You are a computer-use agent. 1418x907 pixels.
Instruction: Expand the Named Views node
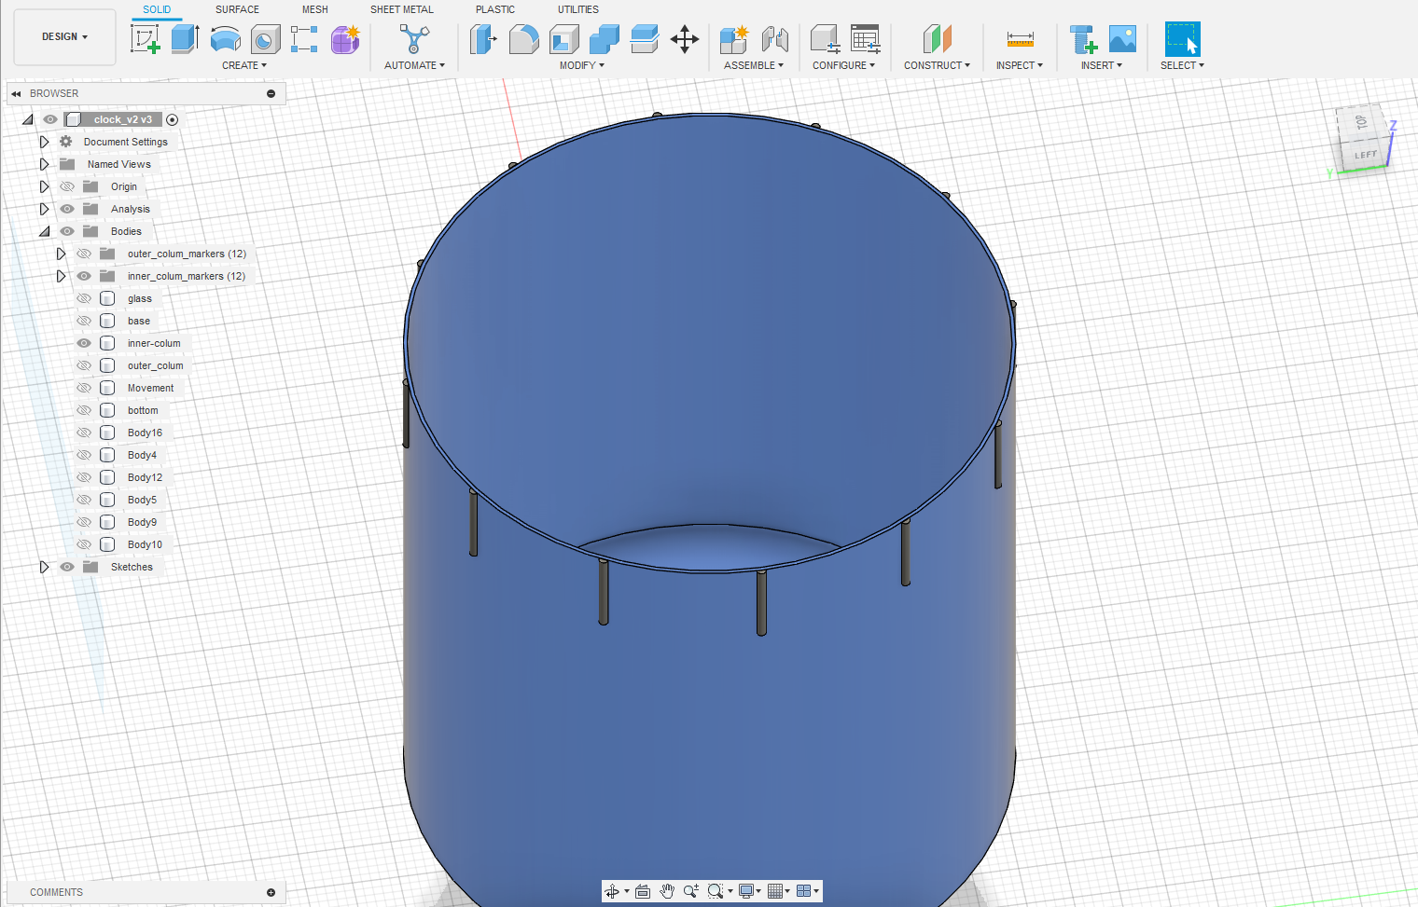point(44,164)
